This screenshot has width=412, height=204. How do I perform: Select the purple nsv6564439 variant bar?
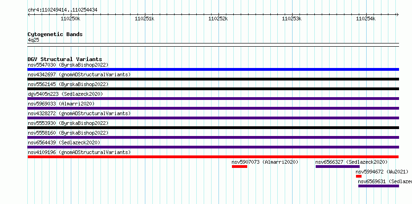pyautogui.click(x=213, y=147)
